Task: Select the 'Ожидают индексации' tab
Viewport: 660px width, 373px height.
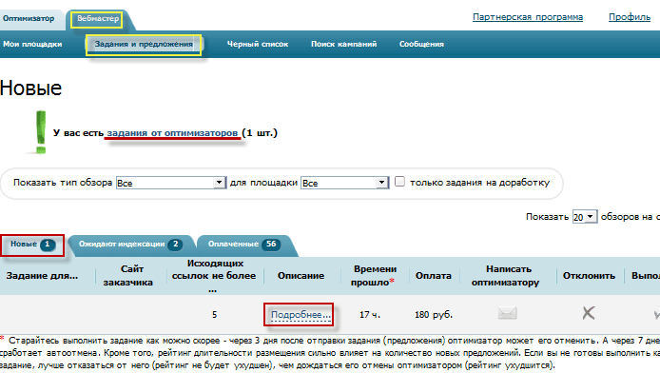Action: tap(130, 245)
